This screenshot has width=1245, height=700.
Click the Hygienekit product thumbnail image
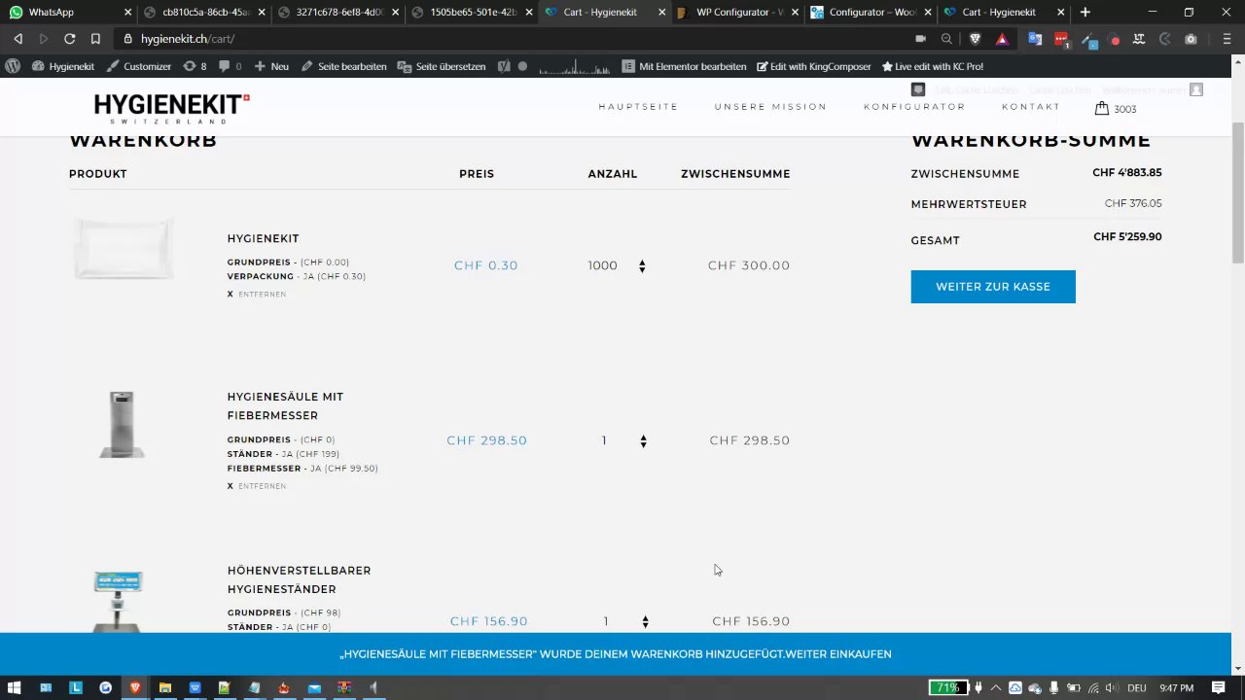coord(124,249)
